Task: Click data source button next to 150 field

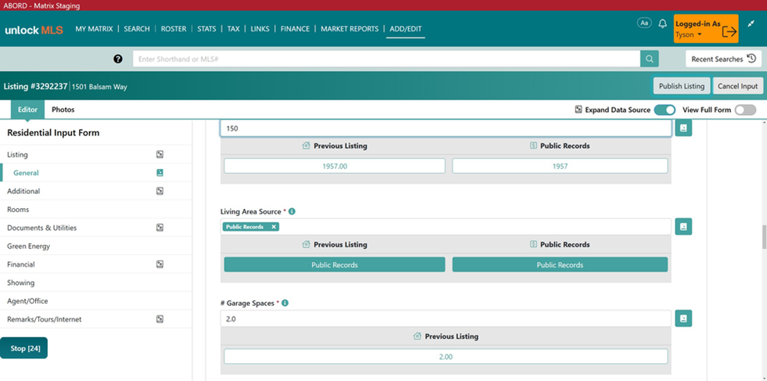Action: pos(683,128)
